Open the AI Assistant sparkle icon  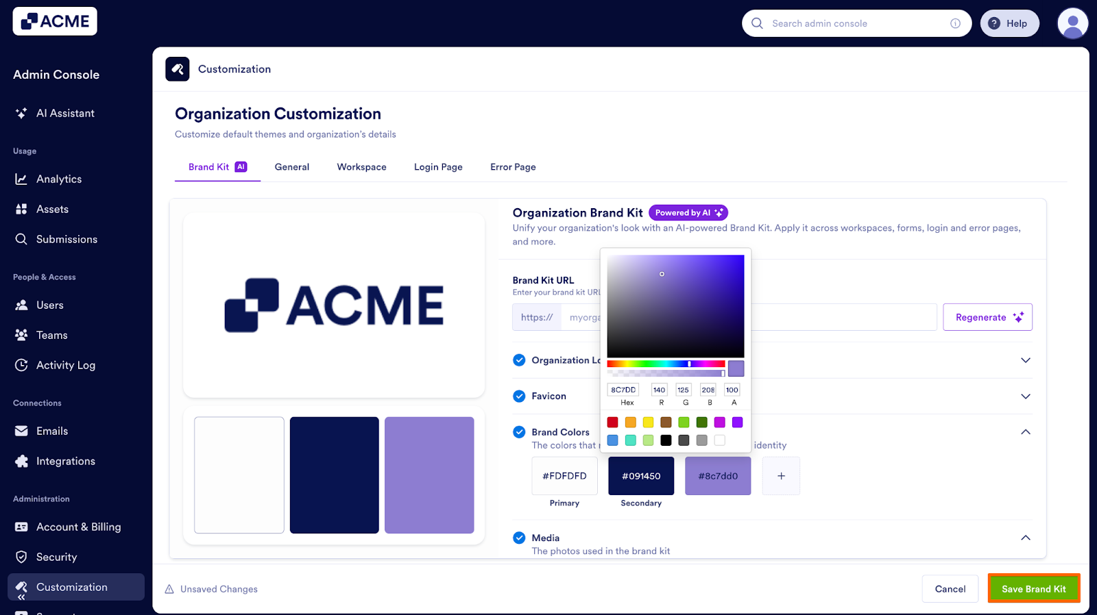(21, 113)
